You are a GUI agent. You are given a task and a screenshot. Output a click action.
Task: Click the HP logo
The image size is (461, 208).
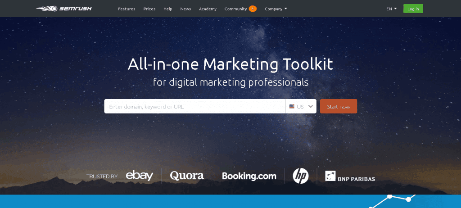(300, 176)
